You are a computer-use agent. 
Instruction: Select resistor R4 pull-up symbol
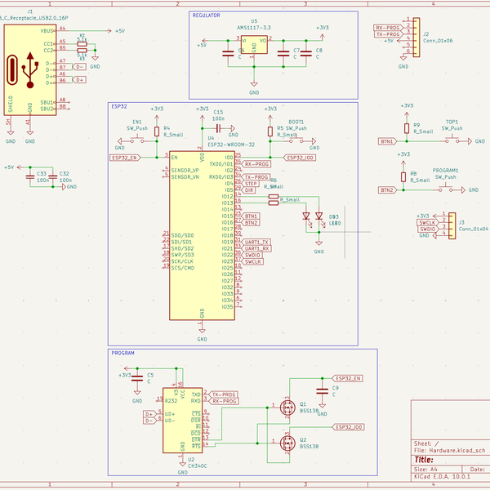[x=157, y=131]
